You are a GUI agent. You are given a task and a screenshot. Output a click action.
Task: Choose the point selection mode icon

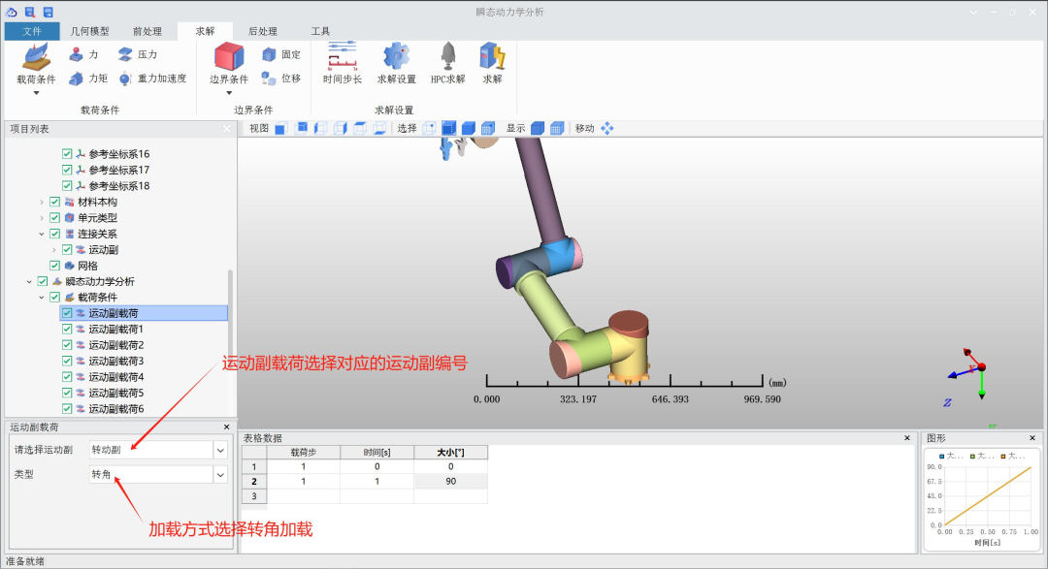click(x=429, y=128)
